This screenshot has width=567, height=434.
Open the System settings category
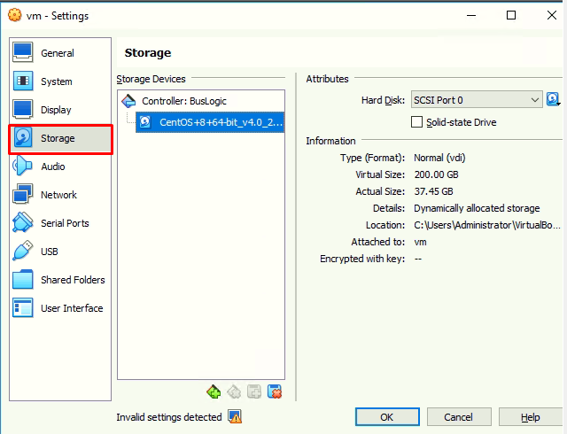coord(60,81)
